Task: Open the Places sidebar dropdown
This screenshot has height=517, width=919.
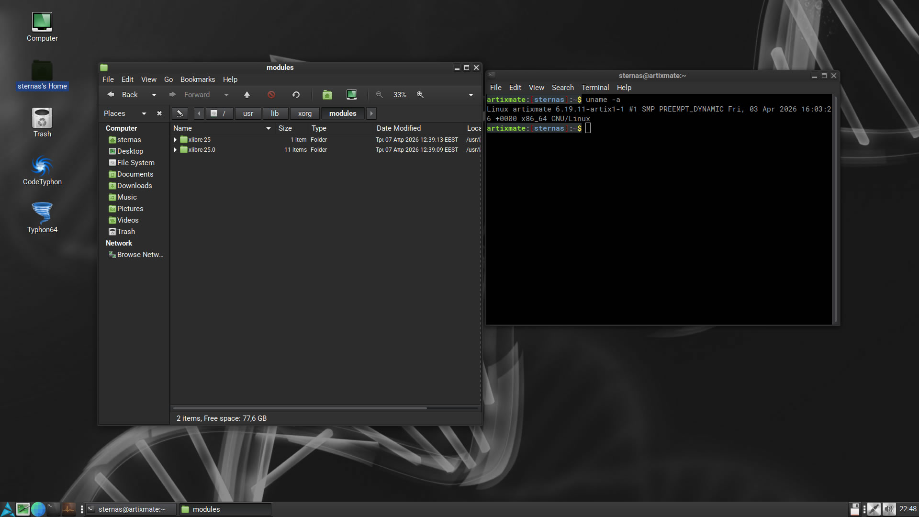Action: 144,113
